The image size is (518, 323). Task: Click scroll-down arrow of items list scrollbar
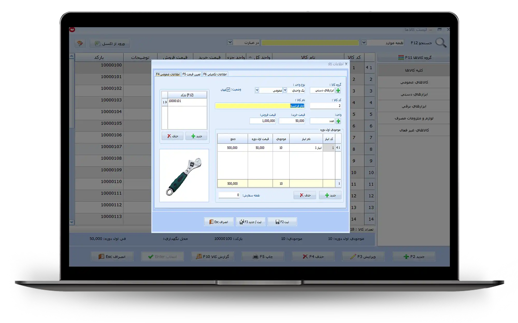[x=72, y=222]
